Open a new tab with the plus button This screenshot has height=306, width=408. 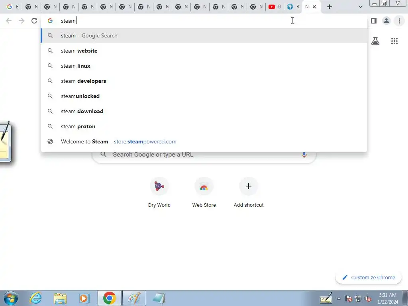330,7
